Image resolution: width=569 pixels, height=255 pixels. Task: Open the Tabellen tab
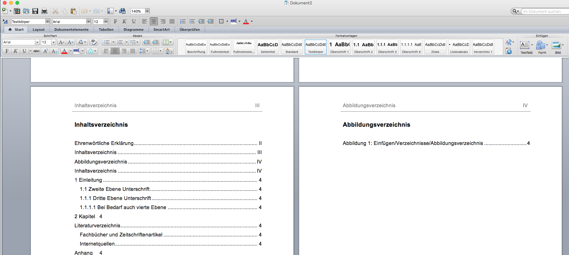[106, 30]
